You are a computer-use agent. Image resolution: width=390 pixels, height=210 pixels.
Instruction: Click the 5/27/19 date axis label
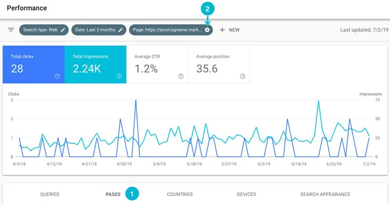pyautogui.click(x=229, y=164)
